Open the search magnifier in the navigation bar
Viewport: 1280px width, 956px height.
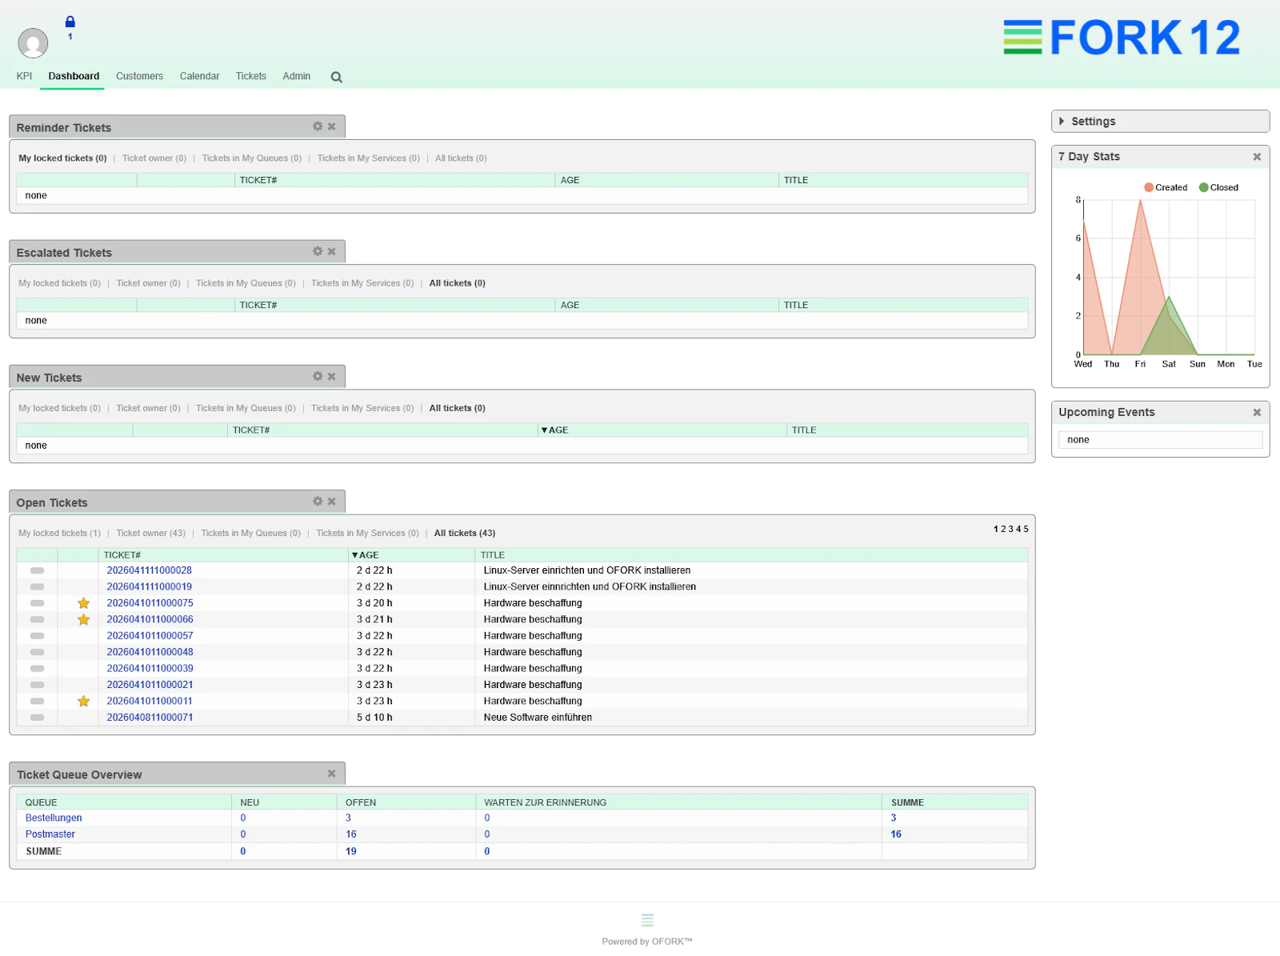336,78
